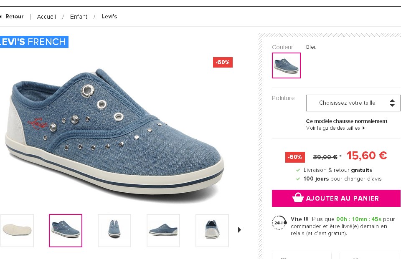
Task: Click the 'Ajouter au panier' button
Action: tap(336, 198)
